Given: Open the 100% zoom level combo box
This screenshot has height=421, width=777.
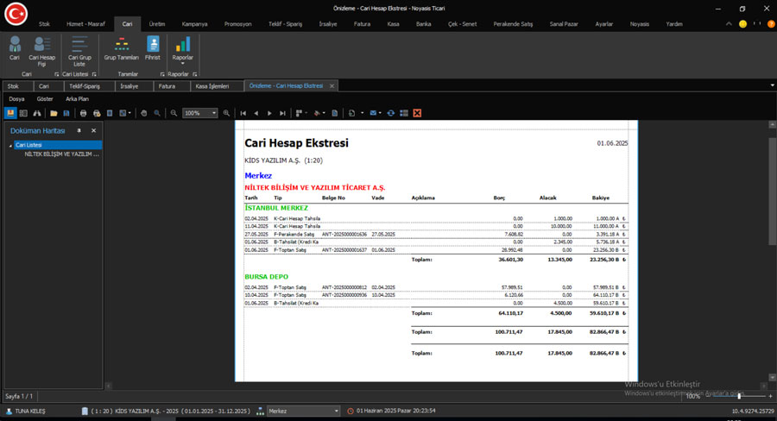Looking at the screenshot, I should coord(200,113).
